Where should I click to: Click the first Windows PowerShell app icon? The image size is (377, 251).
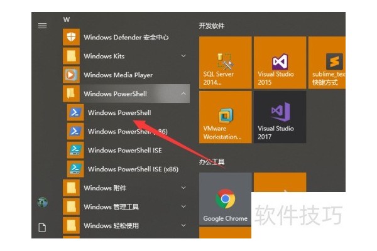75,112
